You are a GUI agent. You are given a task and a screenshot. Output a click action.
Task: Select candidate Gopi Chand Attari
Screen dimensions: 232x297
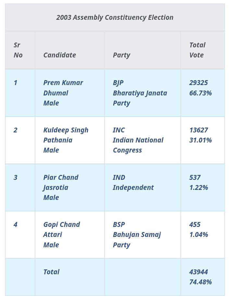pyautogui.click(x=61, y=229)
